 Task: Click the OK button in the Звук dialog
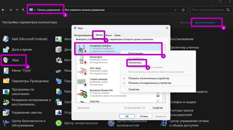pos(127,116)
